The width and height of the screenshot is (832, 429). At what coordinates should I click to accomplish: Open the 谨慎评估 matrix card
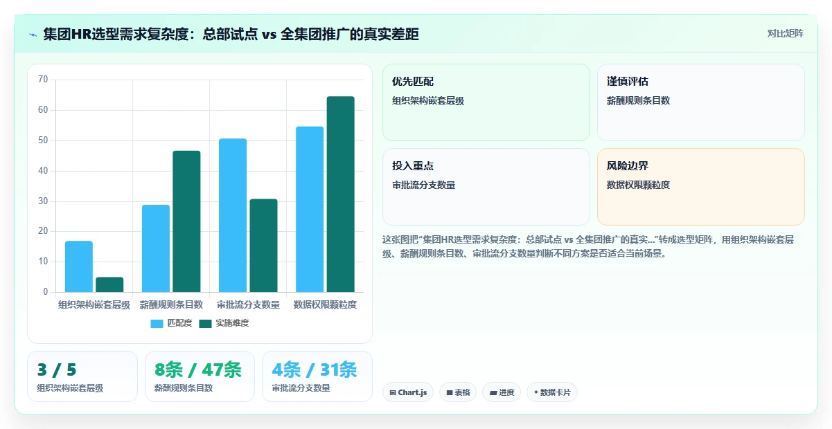[x=701, y=102]
